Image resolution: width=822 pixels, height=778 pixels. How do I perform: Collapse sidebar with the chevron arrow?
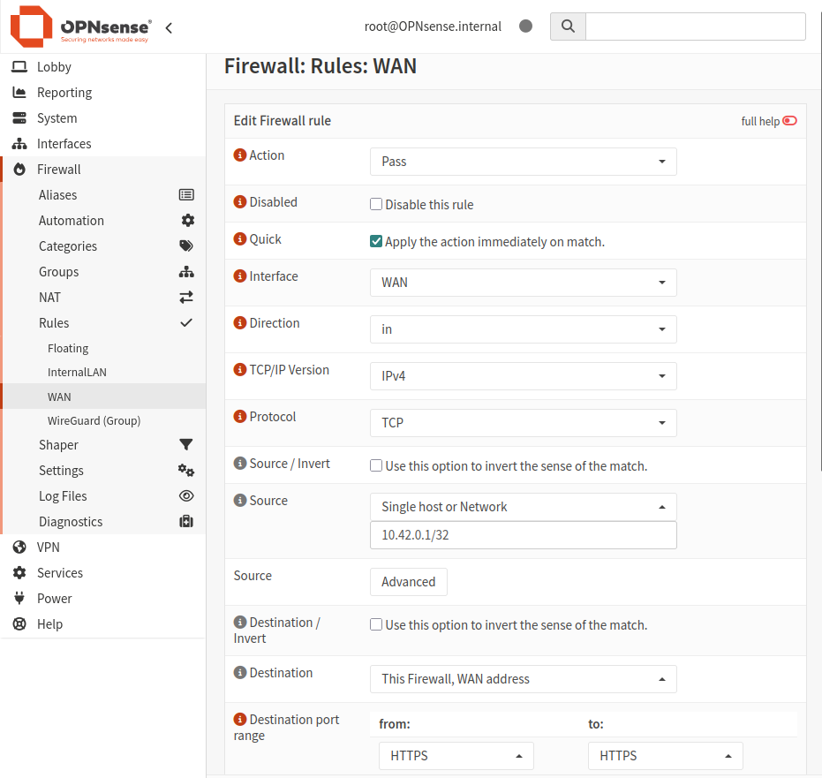tap(169, 27)
